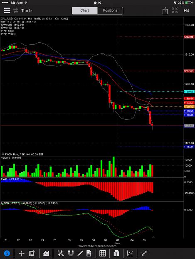
Task: Tap the 19:40 clock in status bar
Action: [x=97, y=2]
